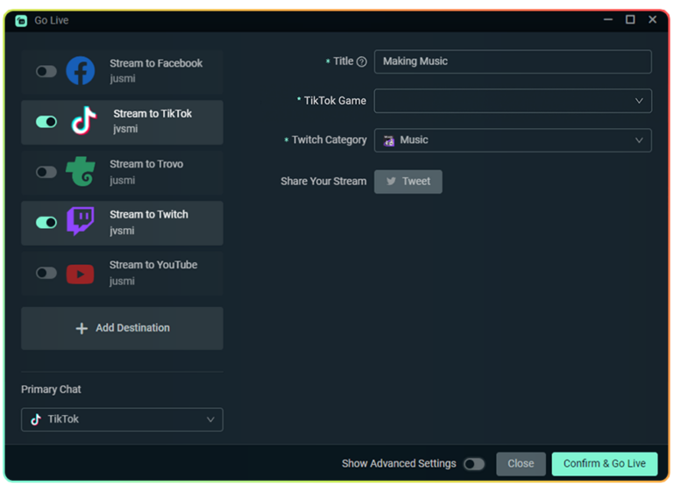Click the Twitch logo icon

[x=81, y=221]
